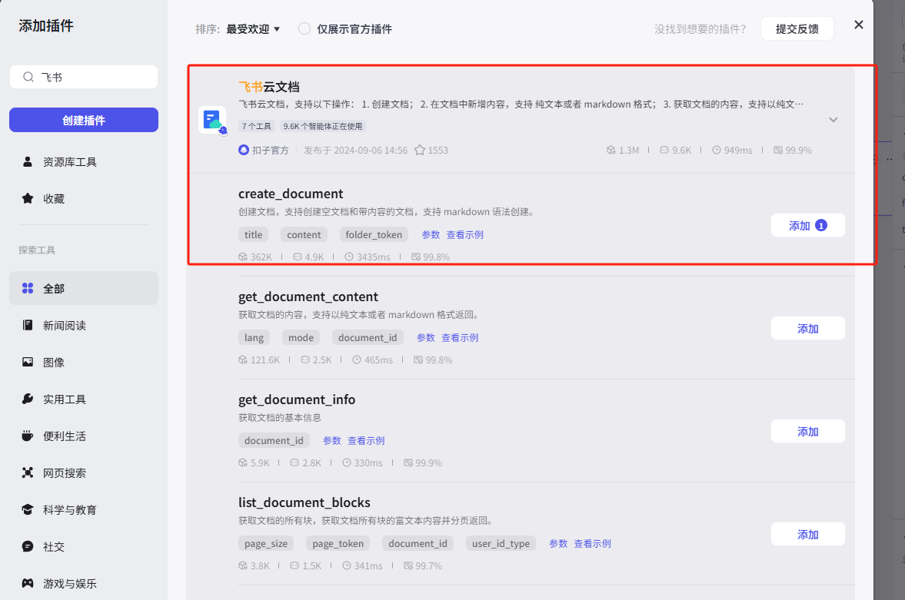This screenshot has height=600, width=905.
Task: Click the page_size parameter tag
Action: (x=266, y=543)
